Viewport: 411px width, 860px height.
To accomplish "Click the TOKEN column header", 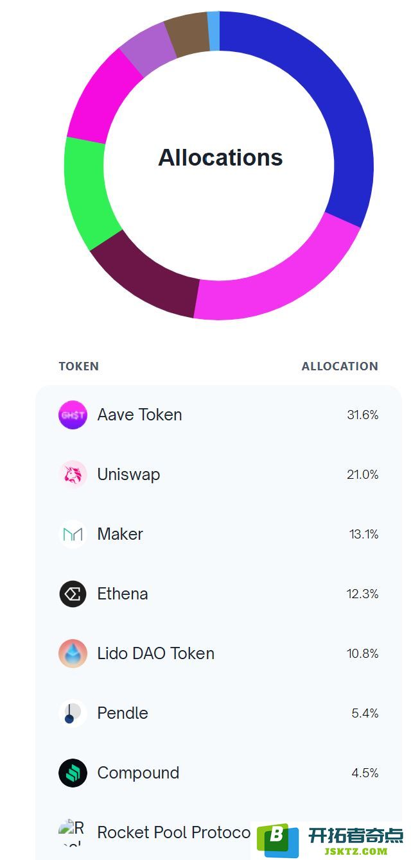I will tap(79, 366).
